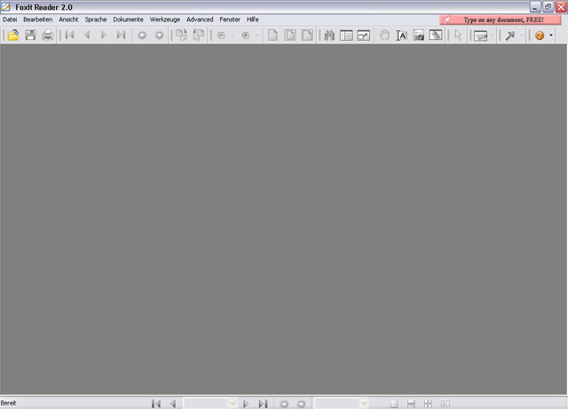568x409 pixels.
Task: Click the zoom in plus icon
Action: pos(245,35)
